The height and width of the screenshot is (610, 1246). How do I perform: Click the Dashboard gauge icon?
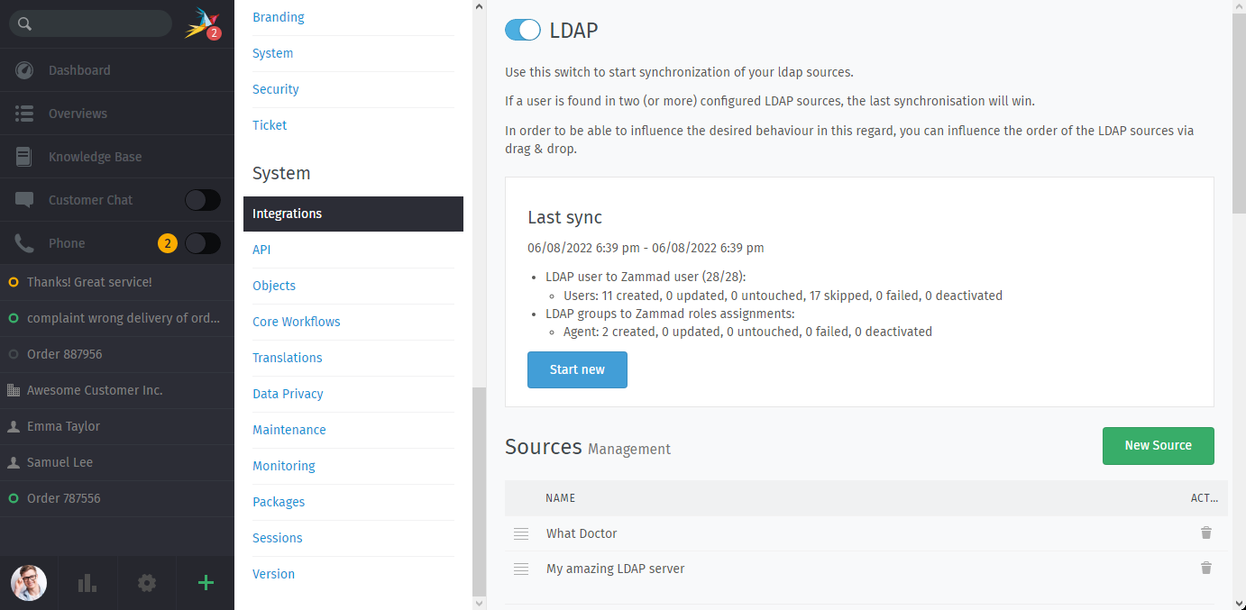pyautogui.click(x=24, y=70)
